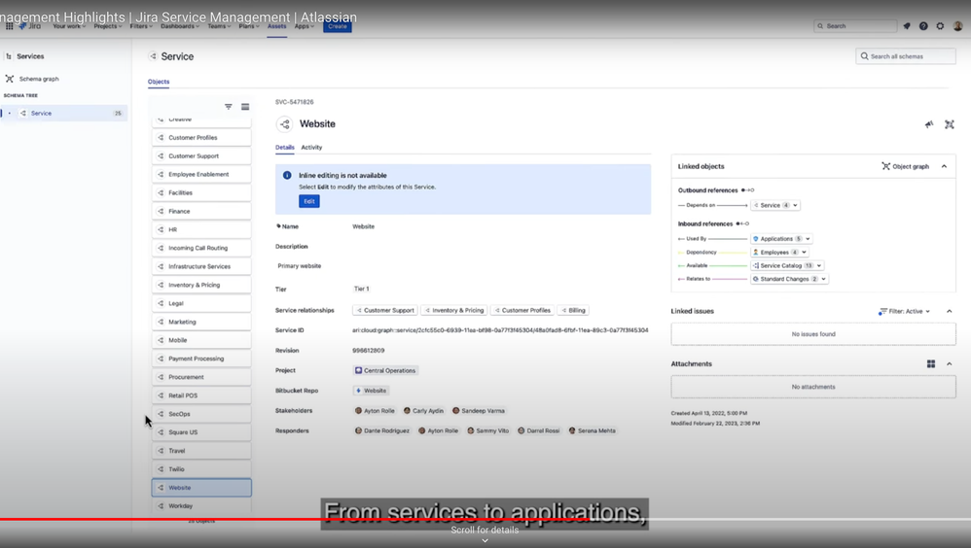Open the Projects menu
The width and height of the screenshot is (971, 548).
pos(108,26)
